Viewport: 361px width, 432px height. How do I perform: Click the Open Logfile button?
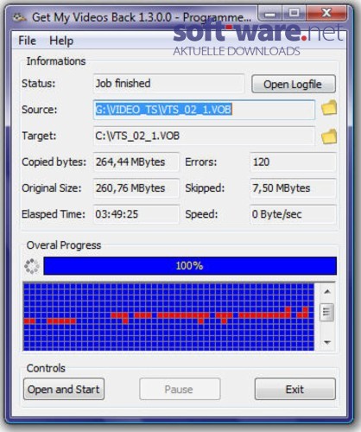[x=294, y=84]
